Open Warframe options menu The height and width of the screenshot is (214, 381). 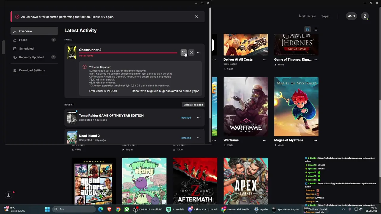[265, 140]
